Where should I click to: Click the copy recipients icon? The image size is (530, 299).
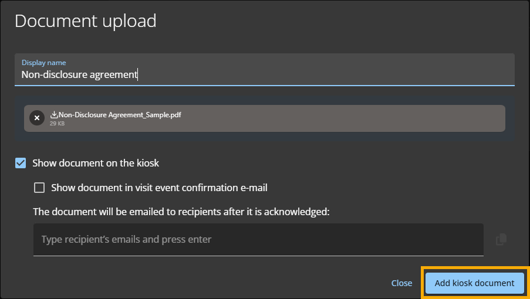501,239
